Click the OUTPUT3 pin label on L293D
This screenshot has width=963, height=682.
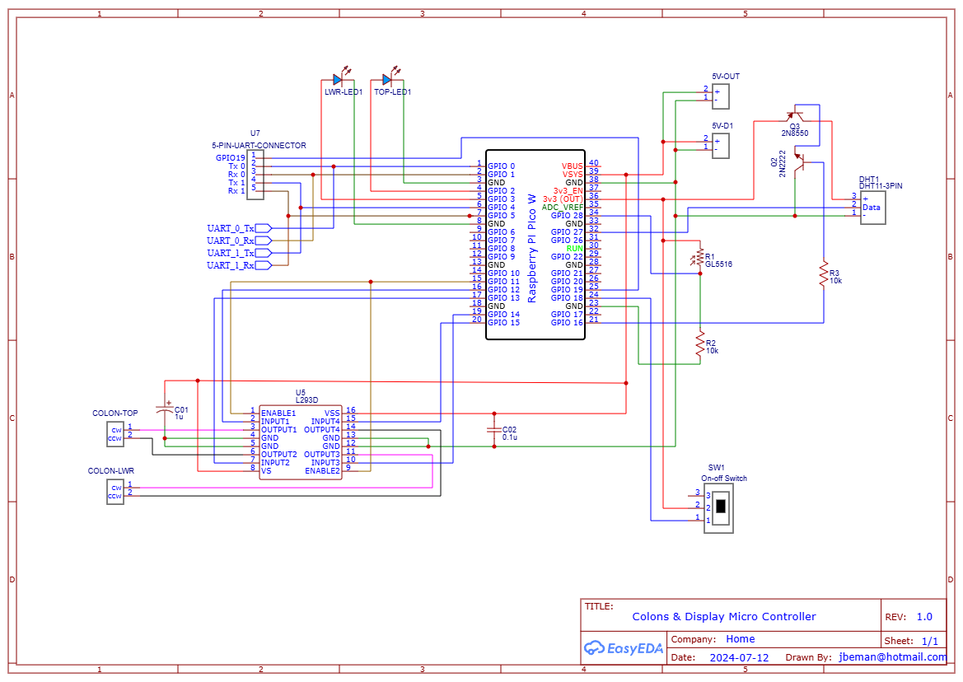pyautogui.click(x=322, y=455)
